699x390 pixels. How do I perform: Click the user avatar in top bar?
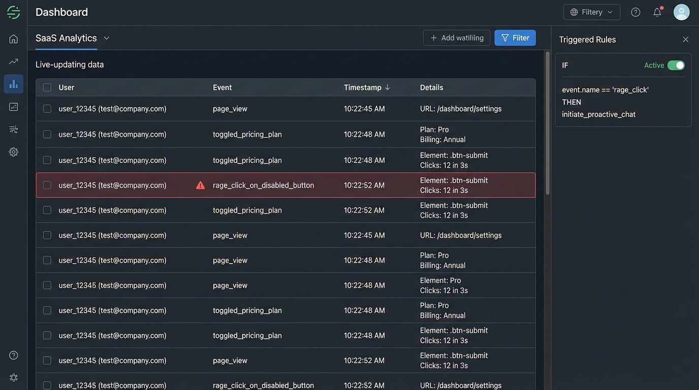coord(681,12)
